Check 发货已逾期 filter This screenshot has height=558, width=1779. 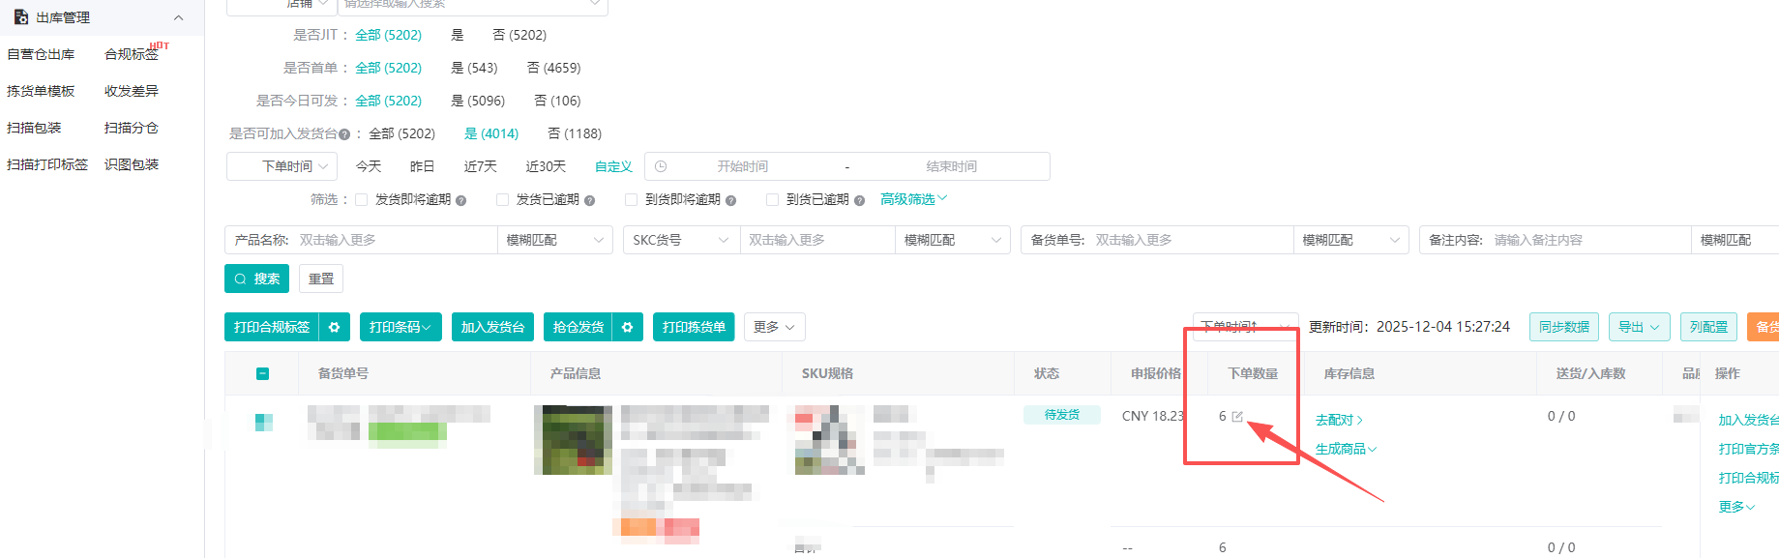pos(502,199)
